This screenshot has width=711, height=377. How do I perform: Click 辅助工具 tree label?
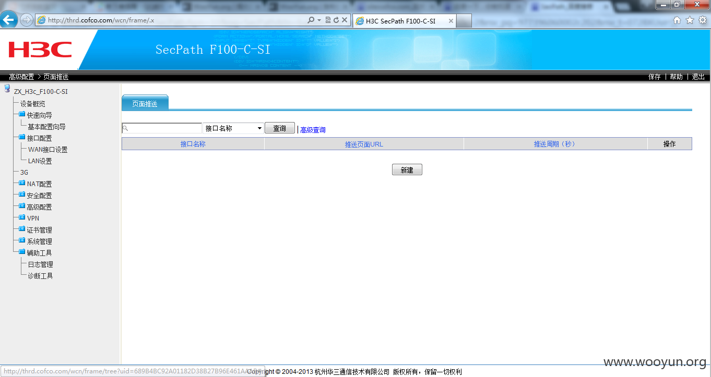pos(40,253)
